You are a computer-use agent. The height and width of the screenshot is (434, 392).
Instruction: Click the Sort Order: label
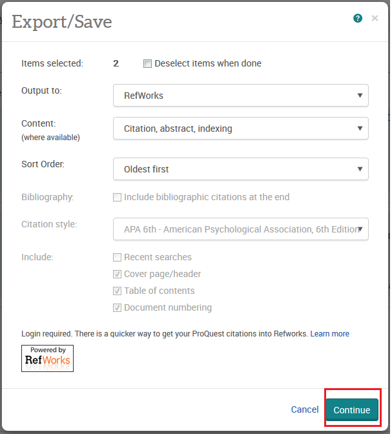[x=43, y=164]
